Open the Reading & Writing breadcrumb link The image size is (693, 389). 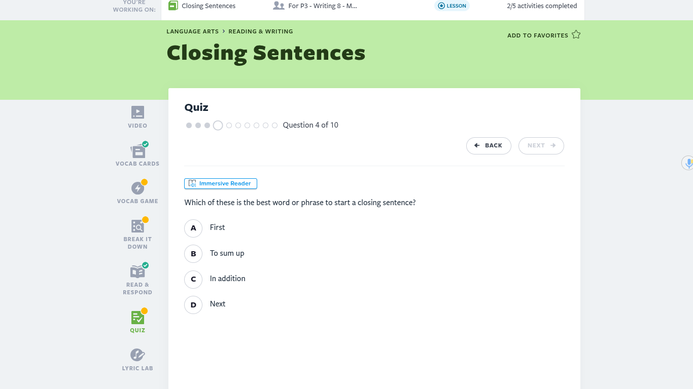260,31
